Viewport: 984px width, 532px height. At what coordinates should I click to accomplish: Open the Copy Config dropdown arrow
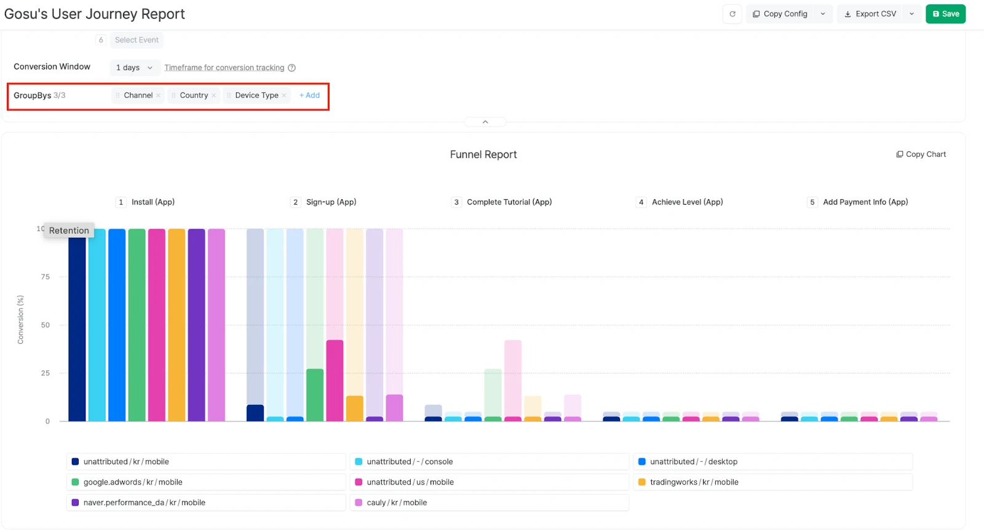[823, 14]
